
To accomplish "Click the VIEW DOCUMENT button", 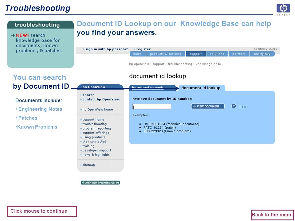I will 208,106.
